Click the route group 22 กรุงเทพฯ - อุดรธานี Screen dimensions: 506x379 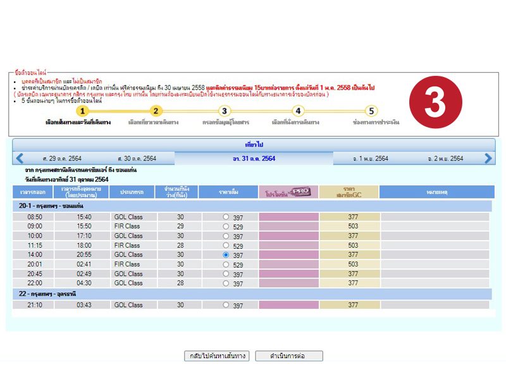pyautogui.click(x=252, y=294)
